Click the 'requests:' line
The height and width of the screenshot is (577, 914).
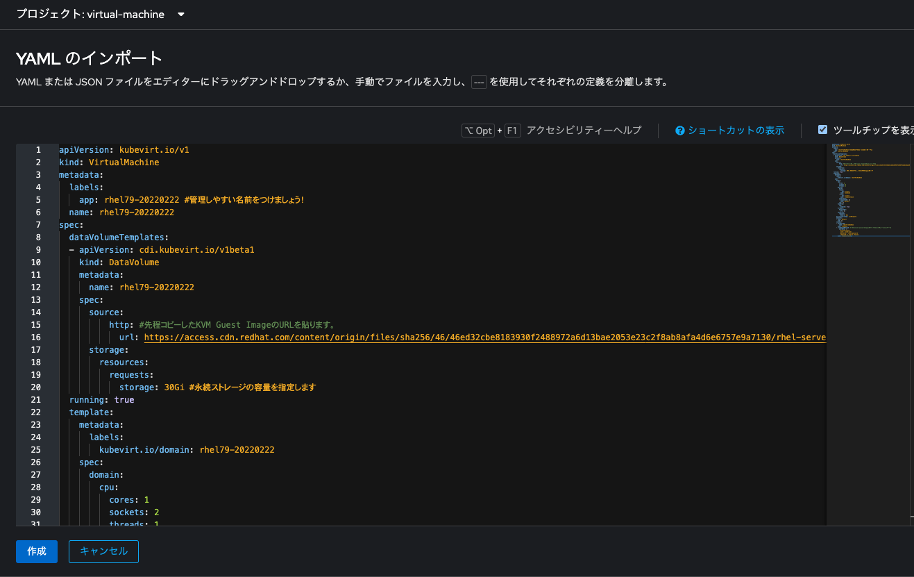tap(132, 375)
